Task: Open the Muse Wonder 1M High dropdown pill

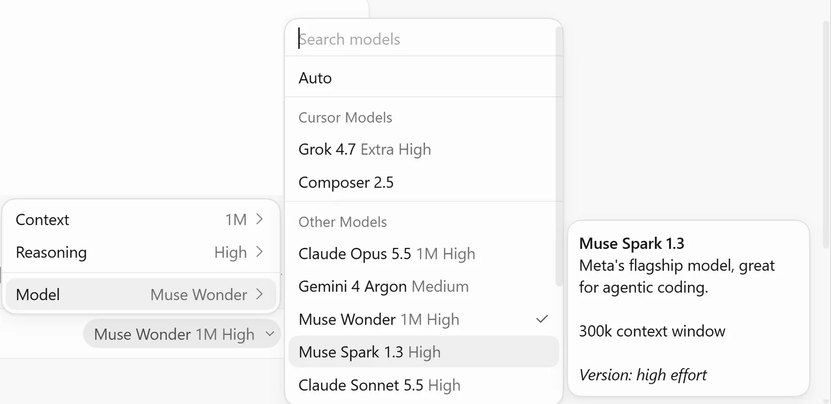Action: click(x=182, y=334)
